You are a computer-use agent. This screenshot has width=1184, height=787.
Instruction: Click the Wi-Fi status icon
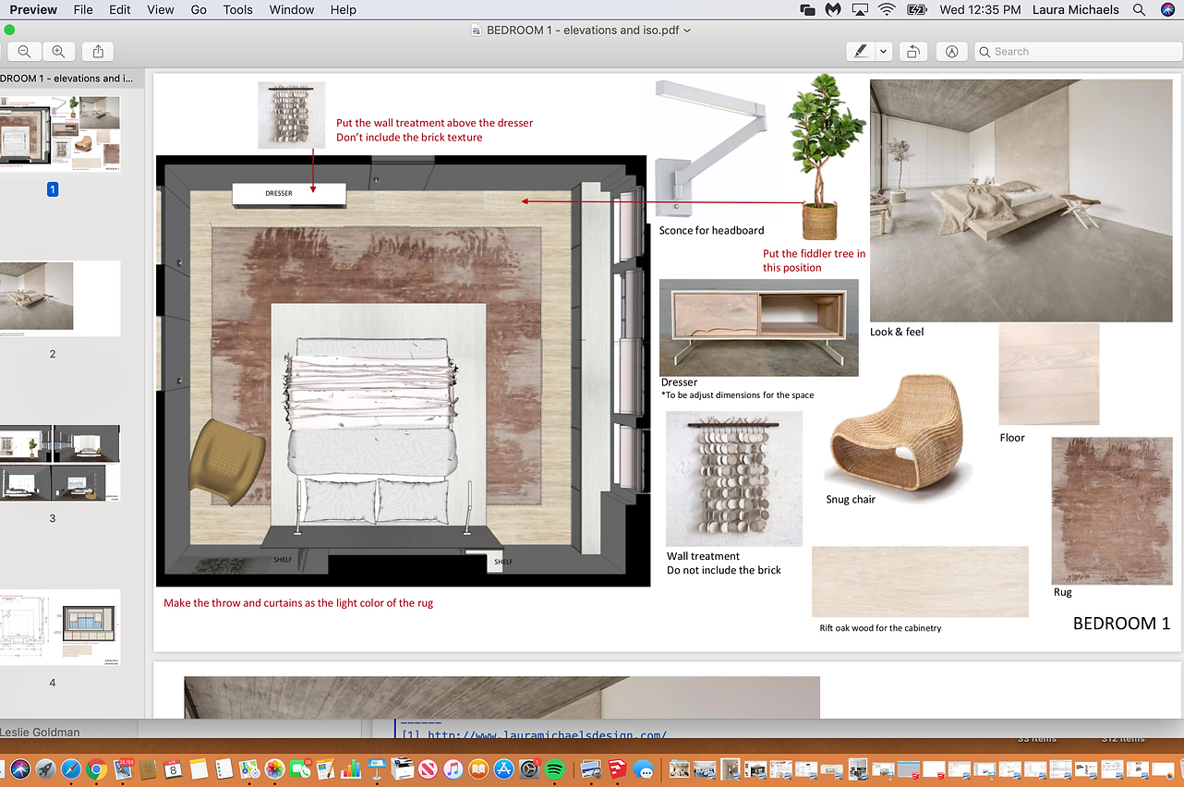[x=887, y=10]
